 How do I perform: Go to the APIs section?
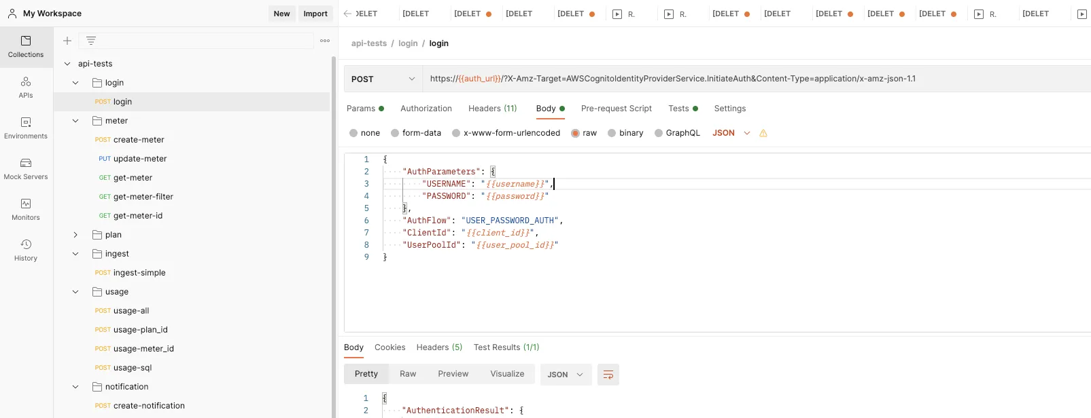coord(26,88)
